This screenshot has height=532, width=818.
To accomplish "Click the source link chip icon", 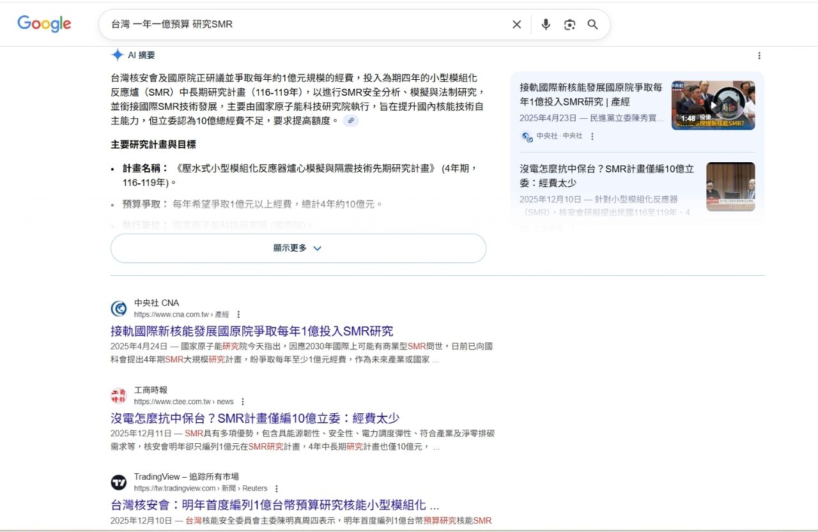I will click(350, 121).
